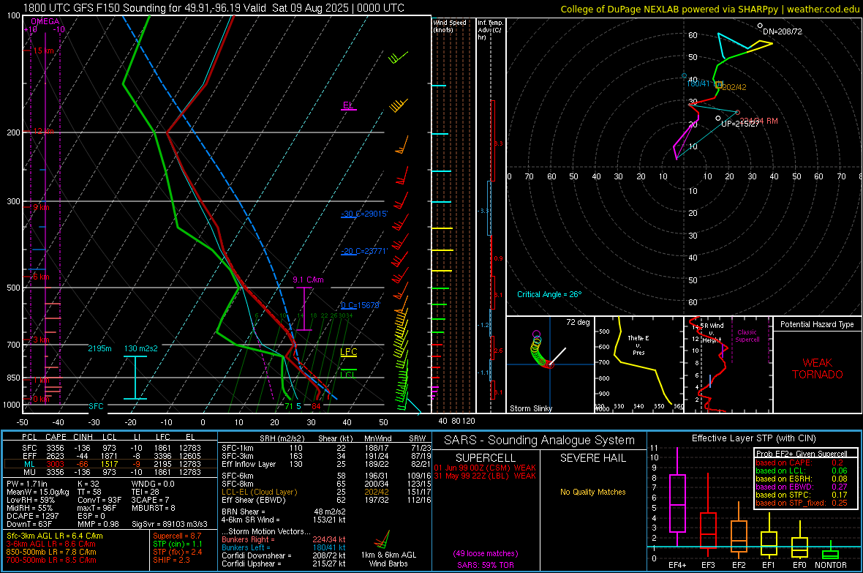Click the EF4+ magenta box plot
Image resolution: width=863 pixels, height=573 pixels.
point(677,497)
